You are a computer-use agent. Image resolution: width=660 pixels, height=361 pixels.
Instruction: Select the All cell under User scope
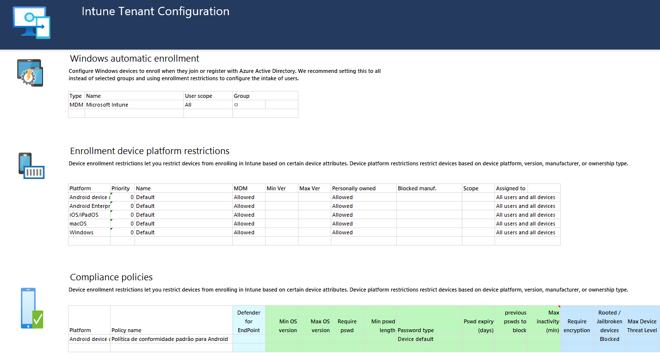[x=208, y=105]
